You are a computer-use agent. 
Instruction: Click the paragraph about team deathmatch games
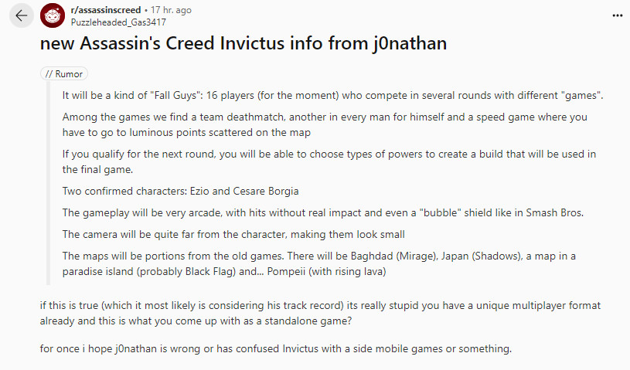325,122
